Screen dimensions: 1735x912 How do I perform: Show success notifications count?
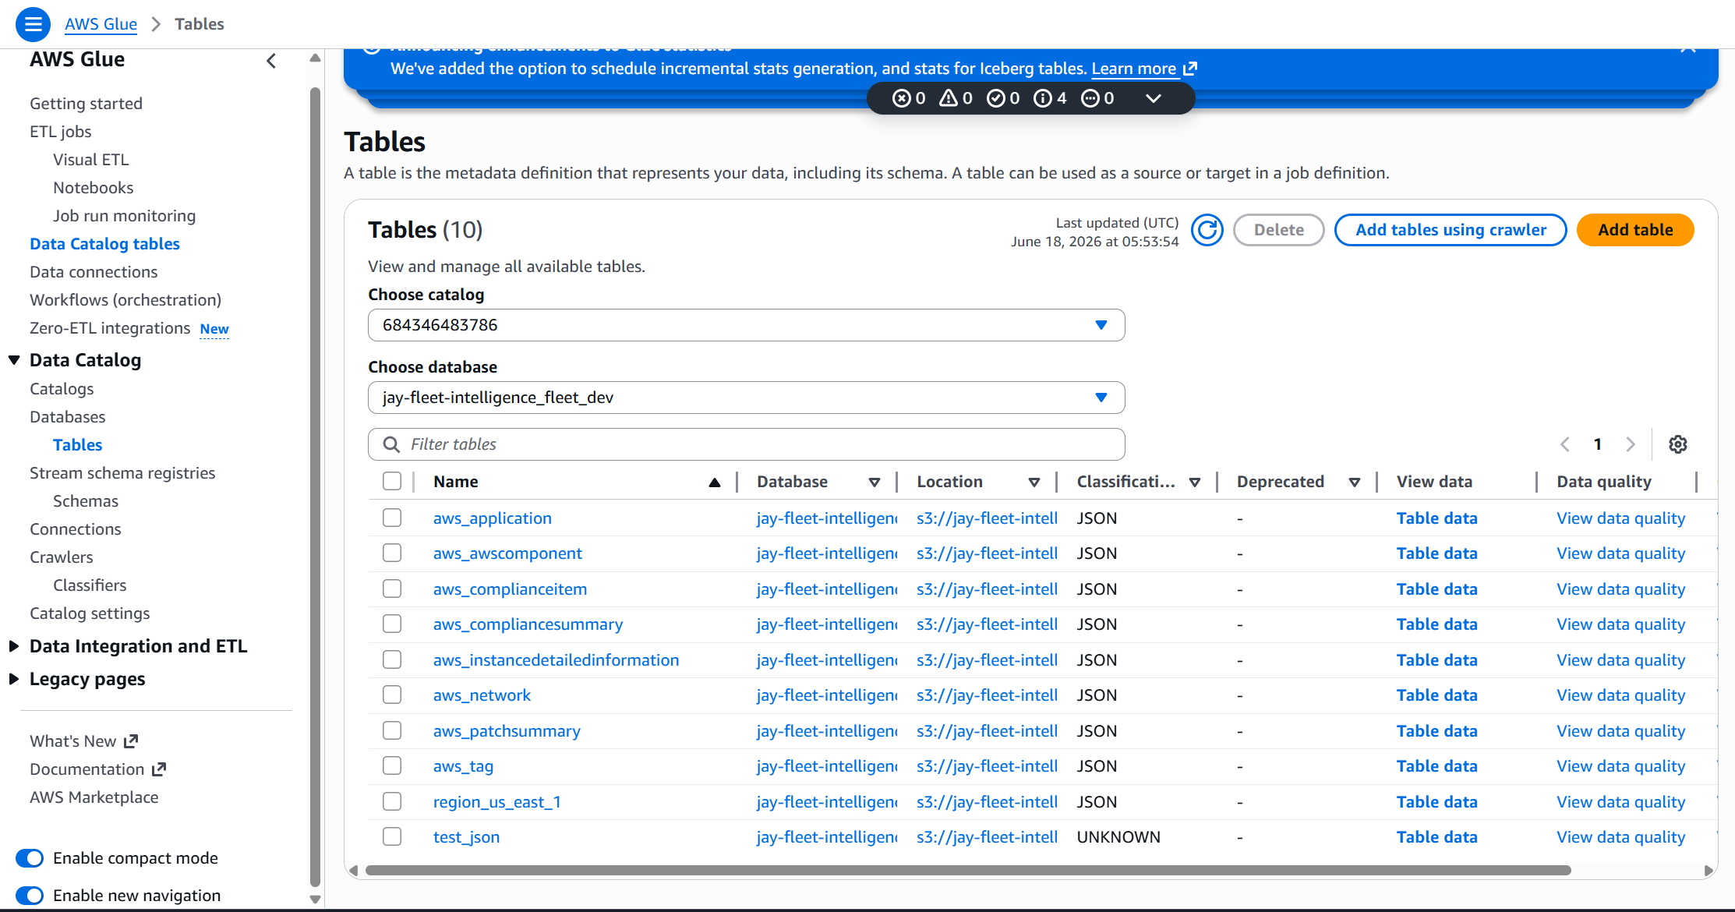coord(1003,98)
